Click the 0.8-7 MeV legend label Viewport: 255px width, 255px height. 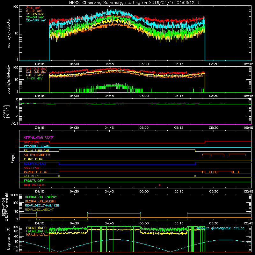click(35, 75)
